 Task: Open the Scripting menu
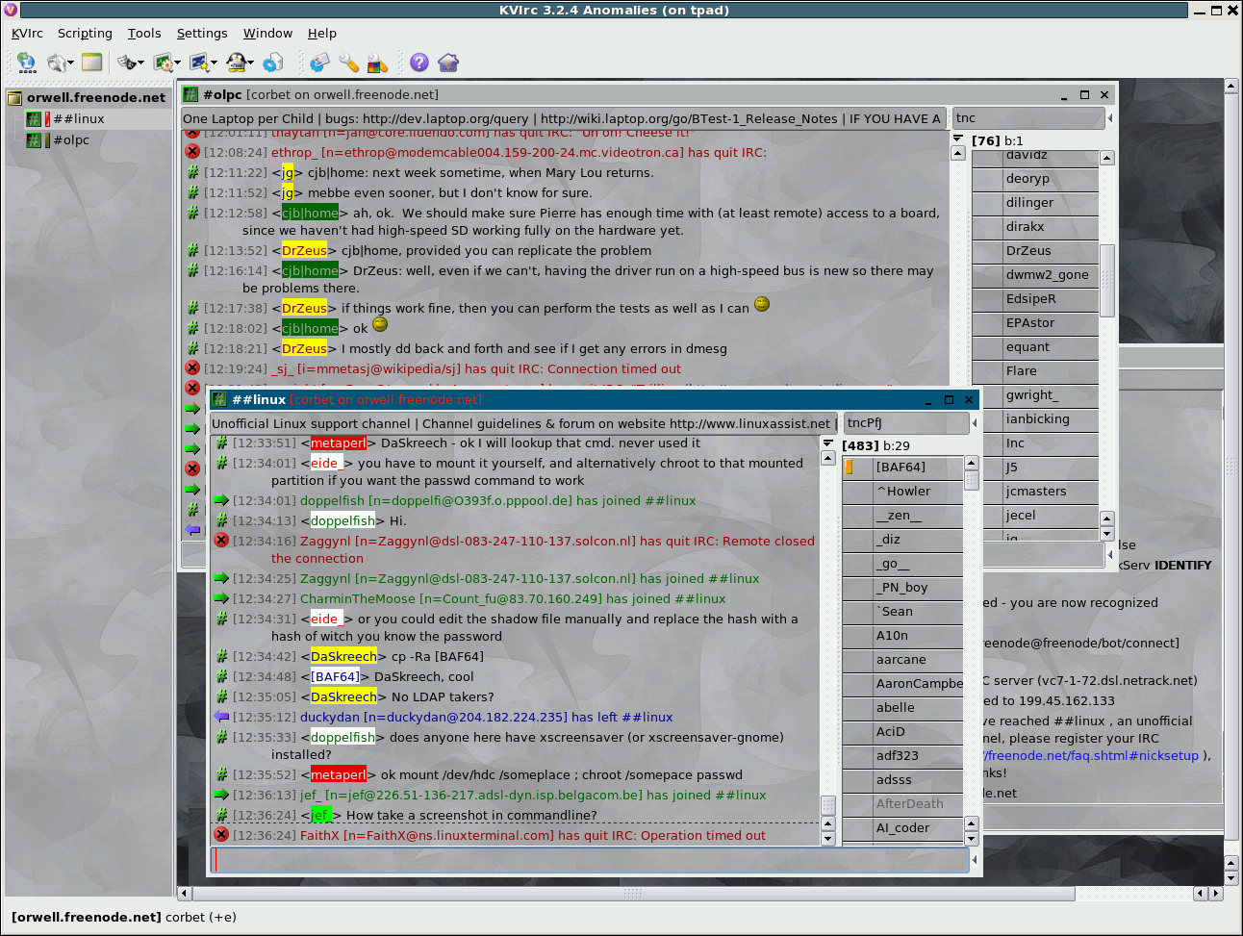pos(85,33)
